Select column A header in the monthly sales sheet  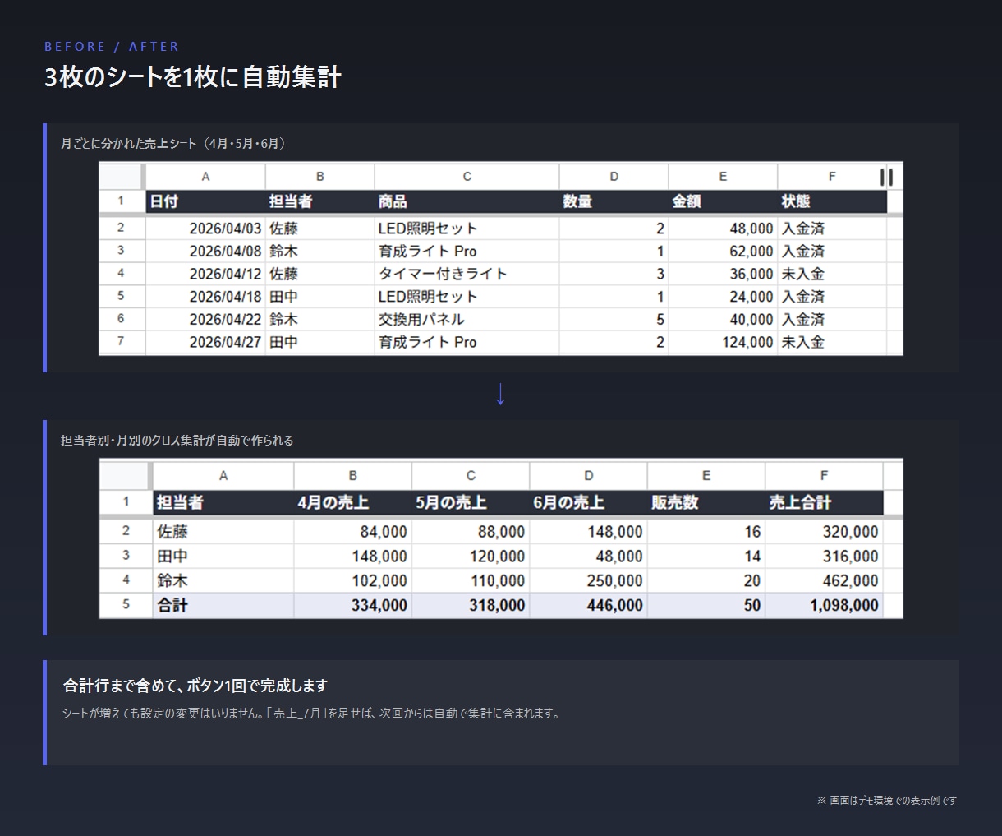[205, 177]
